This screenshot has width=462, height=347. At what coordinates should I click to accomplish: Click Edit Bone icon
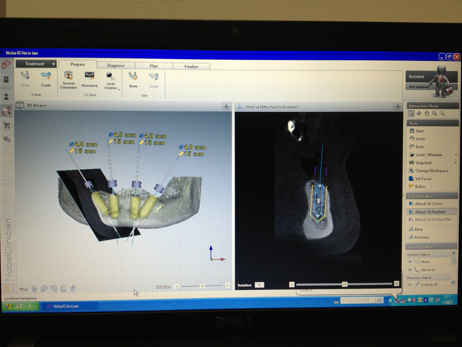click(133, 80)
